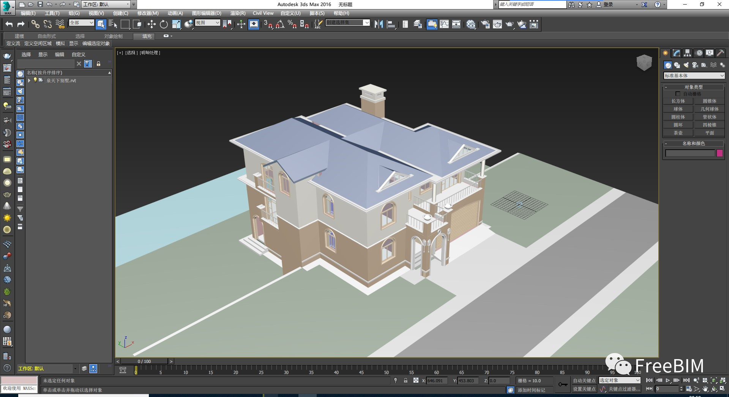Open the 工作区: 默认 workspace dropdown

pyautogui.click(x=106, y=5)
